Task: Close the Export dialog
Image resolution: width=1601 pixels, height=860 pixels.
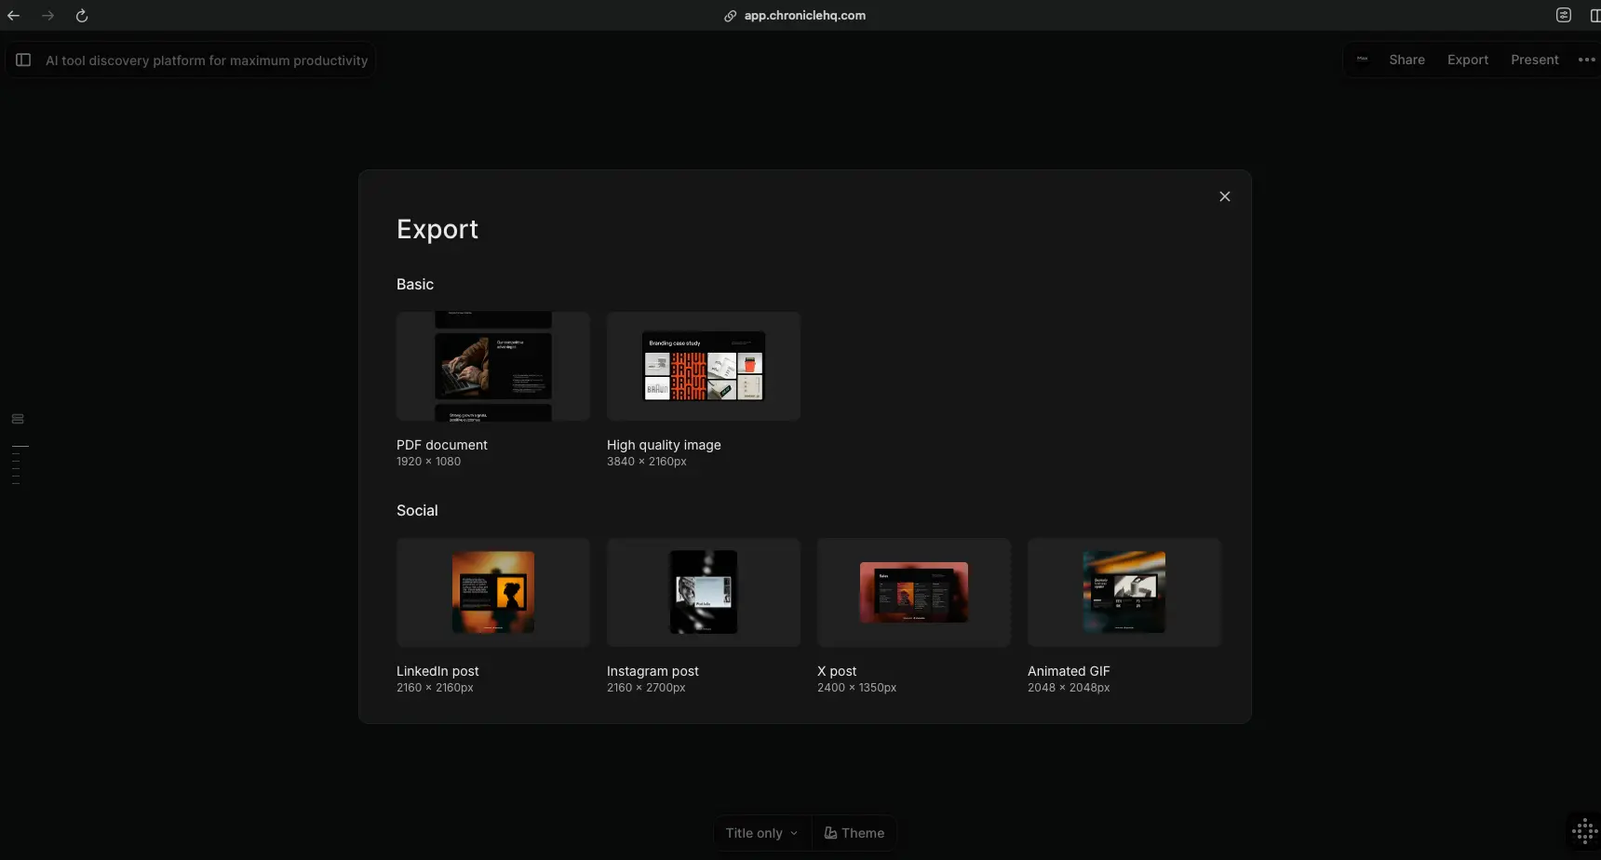Action: (x=1224, y=196)
